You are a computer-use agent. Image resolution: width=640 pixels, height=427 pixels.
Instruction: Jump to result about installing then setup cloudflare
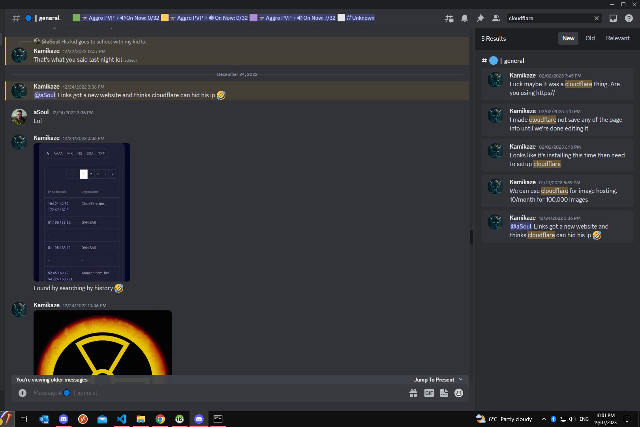click(x=557, y=155)
